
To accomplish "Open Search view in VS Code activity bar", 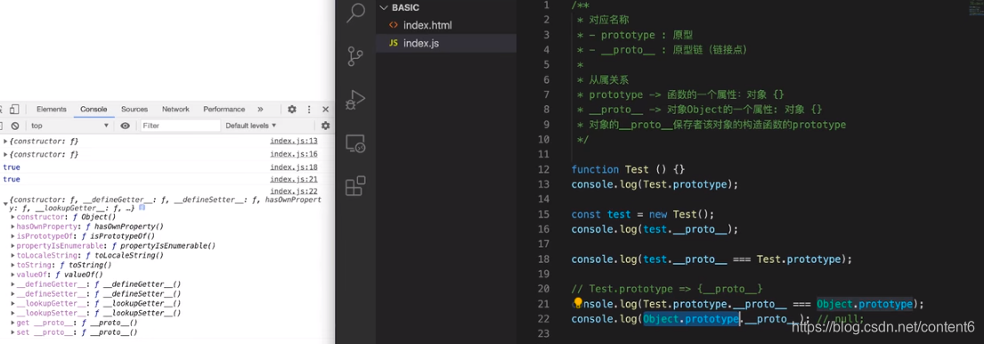I will [356, 13].
